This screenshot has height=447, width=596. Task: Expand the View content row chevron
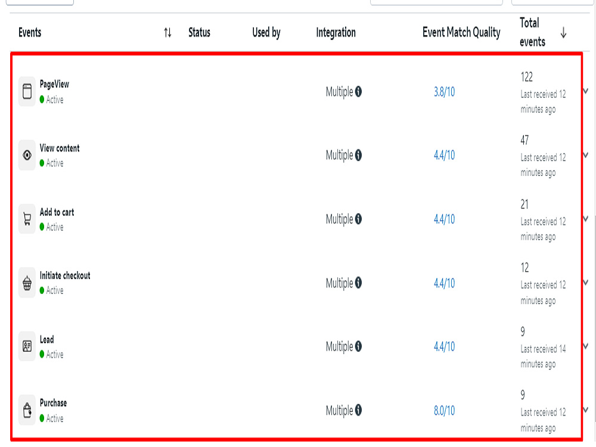point(586,155)
